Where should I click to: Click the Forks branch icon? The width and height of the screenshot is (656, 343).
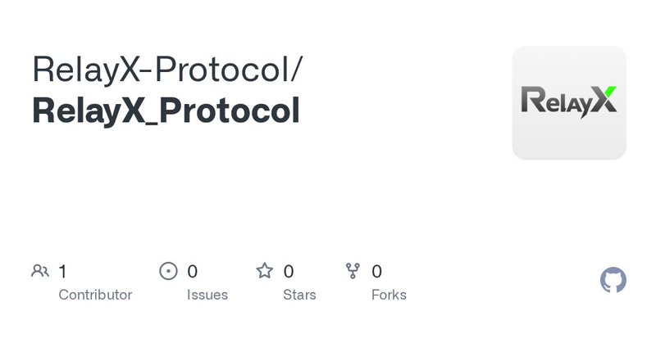(353, 271)
